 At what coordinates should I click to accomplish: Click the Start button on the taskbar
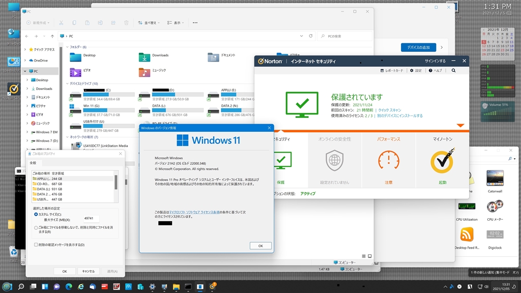(x=7, y=286)
